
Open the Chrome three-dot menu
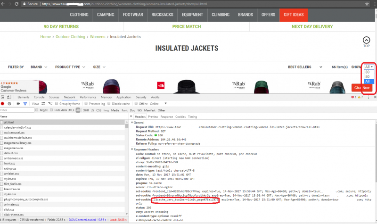tap(375, 4)
